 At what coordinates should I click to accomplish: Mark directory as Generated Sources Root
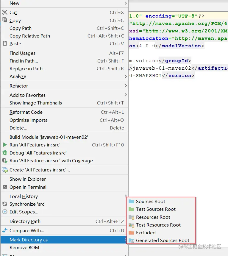(161, 240)
